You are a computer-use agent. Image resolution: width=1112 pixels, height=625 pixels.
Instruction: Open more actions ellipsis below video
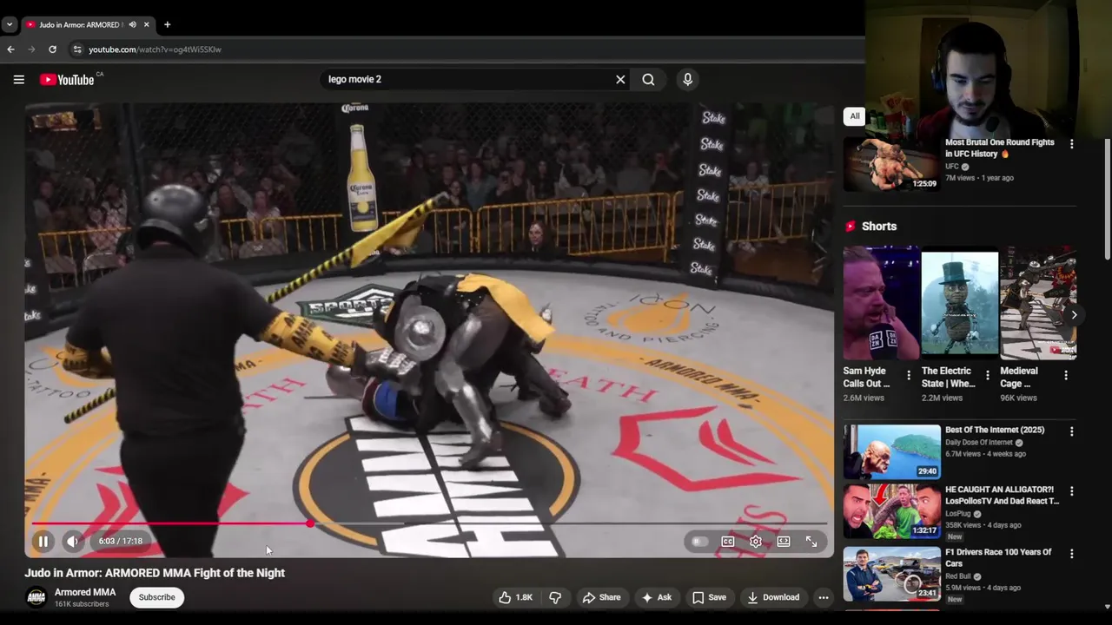click(824, 597)
